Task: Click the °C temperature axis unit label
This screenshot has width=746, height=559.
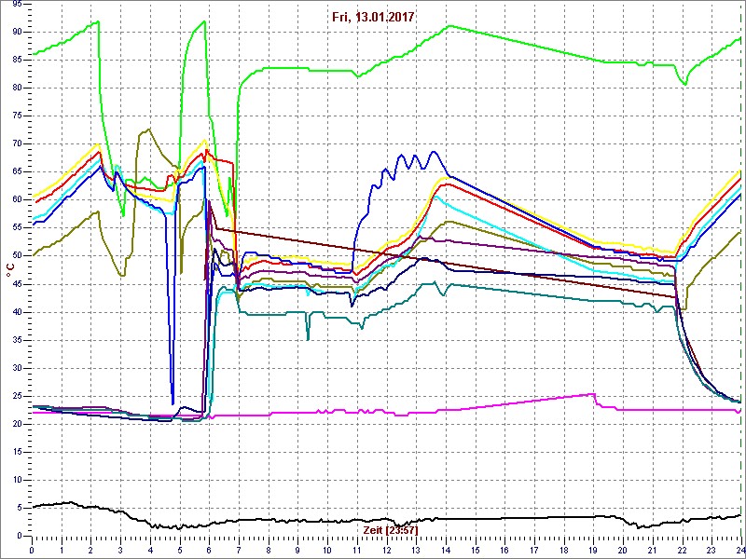Action: [x=8, y=270]
